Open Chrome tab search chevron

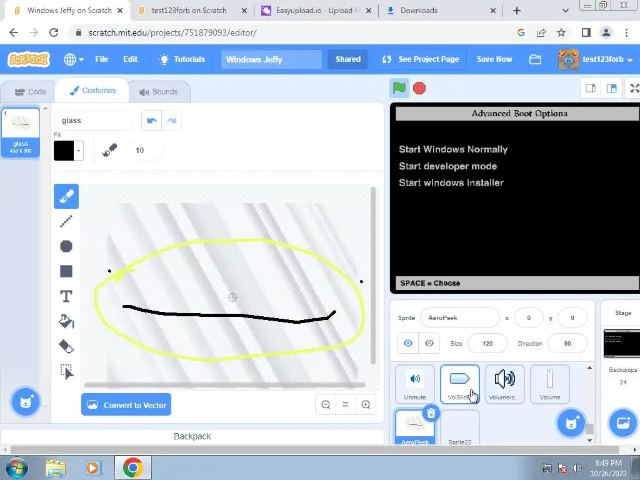[x=565, y=11]
